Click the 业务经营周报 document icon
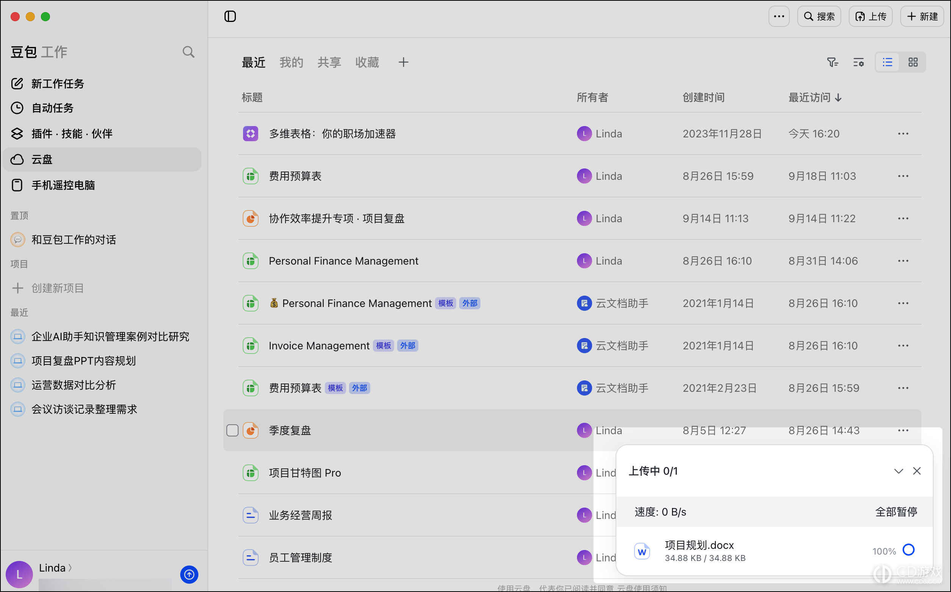 (x=250, y=515)
